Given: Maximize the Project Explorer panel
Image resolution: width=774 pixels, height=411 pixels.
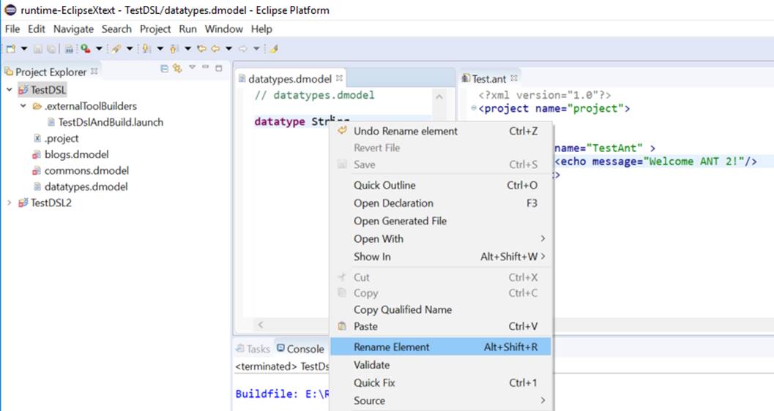Looking at the screenshot, I should [x=218, y=68].
